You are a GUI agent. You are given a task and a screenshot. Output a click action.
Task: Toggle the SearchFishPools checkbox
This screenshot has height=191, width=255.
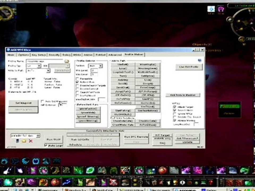pos(77,92)
